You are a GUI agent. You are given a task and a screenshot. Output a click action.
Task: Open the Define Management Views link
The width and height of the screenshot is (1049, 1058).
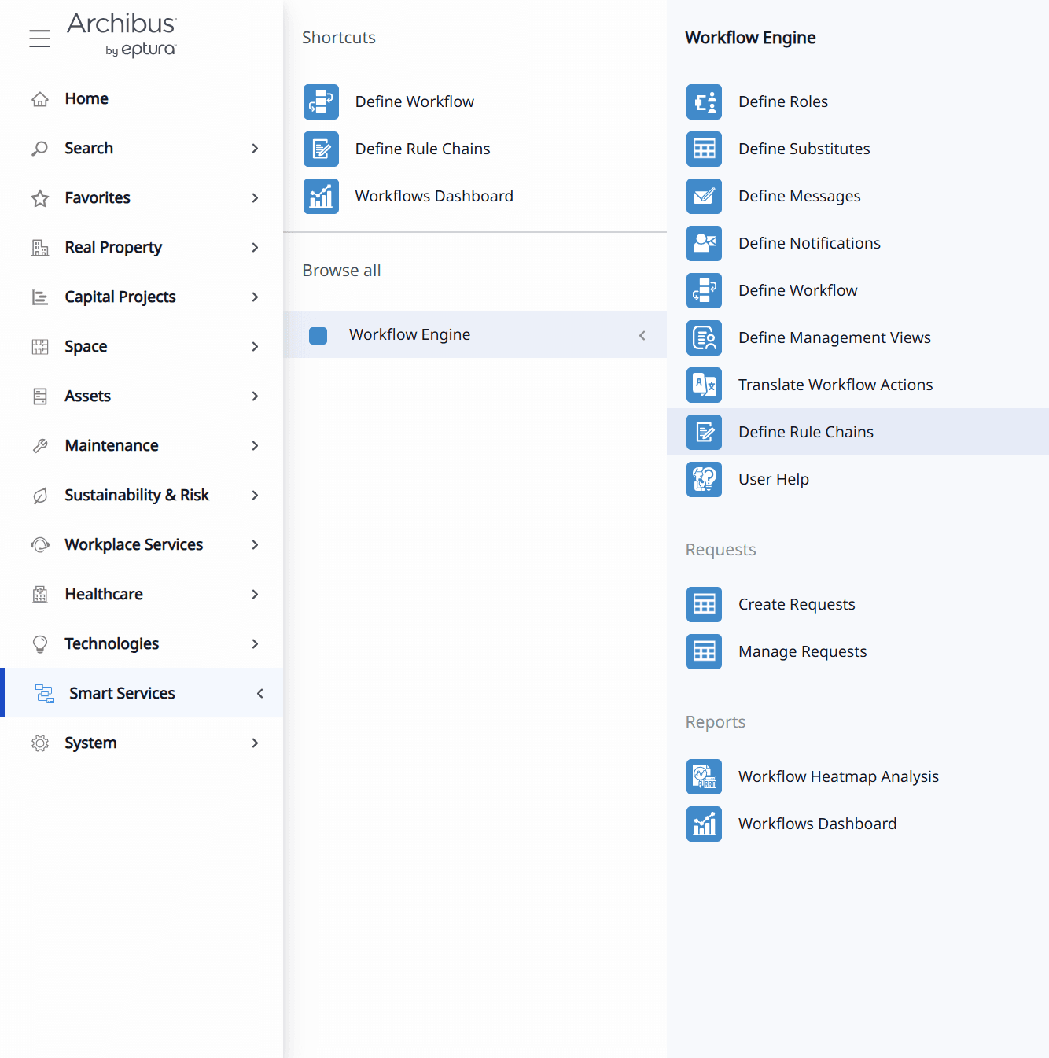[834, 337]
